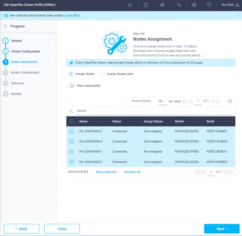Open the help question mark icon
Screen dimensions: 242x236
pyautogui.click(x=209, y=5)
